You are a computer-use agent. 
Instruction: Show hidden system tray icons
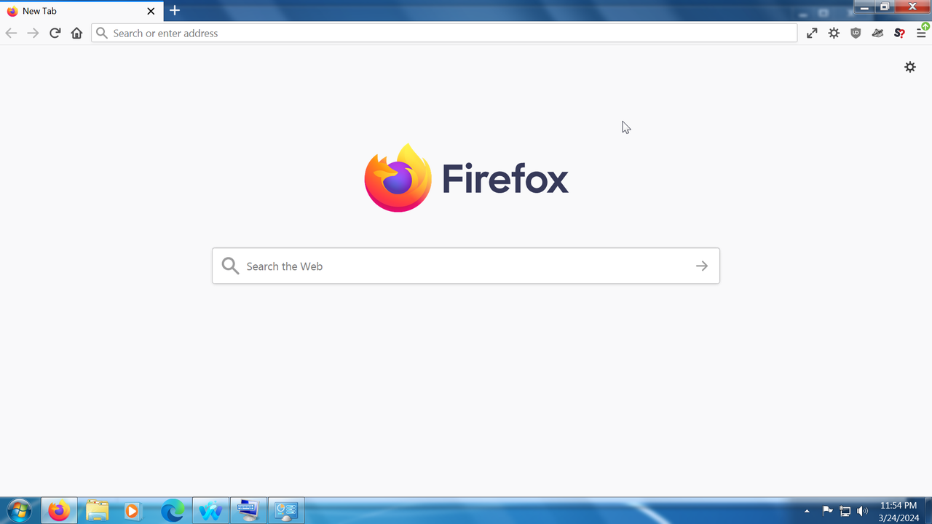pos(807,511)
